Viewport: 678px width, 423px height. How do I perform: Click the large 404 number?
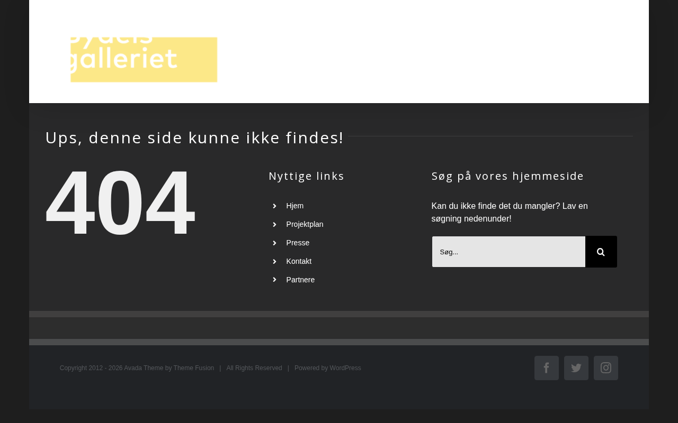[120, 203]
